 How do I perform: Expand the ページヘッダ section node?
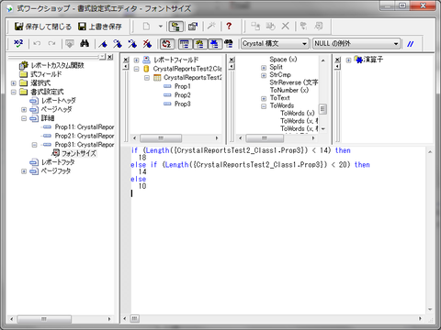pos(24,109)
